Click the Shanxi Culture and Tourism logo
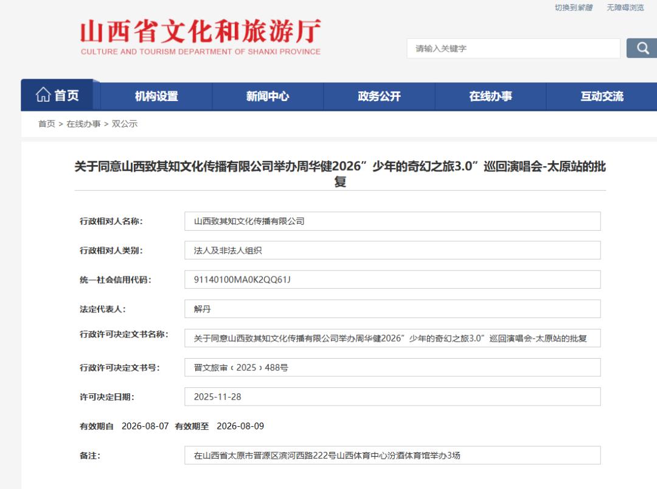Image resolution: width=657 pixels, height=489 pixels. click(201, 37)
